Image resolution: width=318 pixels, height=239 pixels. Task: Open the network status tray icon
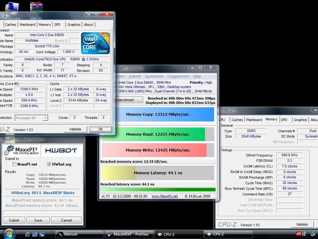[x=313, y=234]
